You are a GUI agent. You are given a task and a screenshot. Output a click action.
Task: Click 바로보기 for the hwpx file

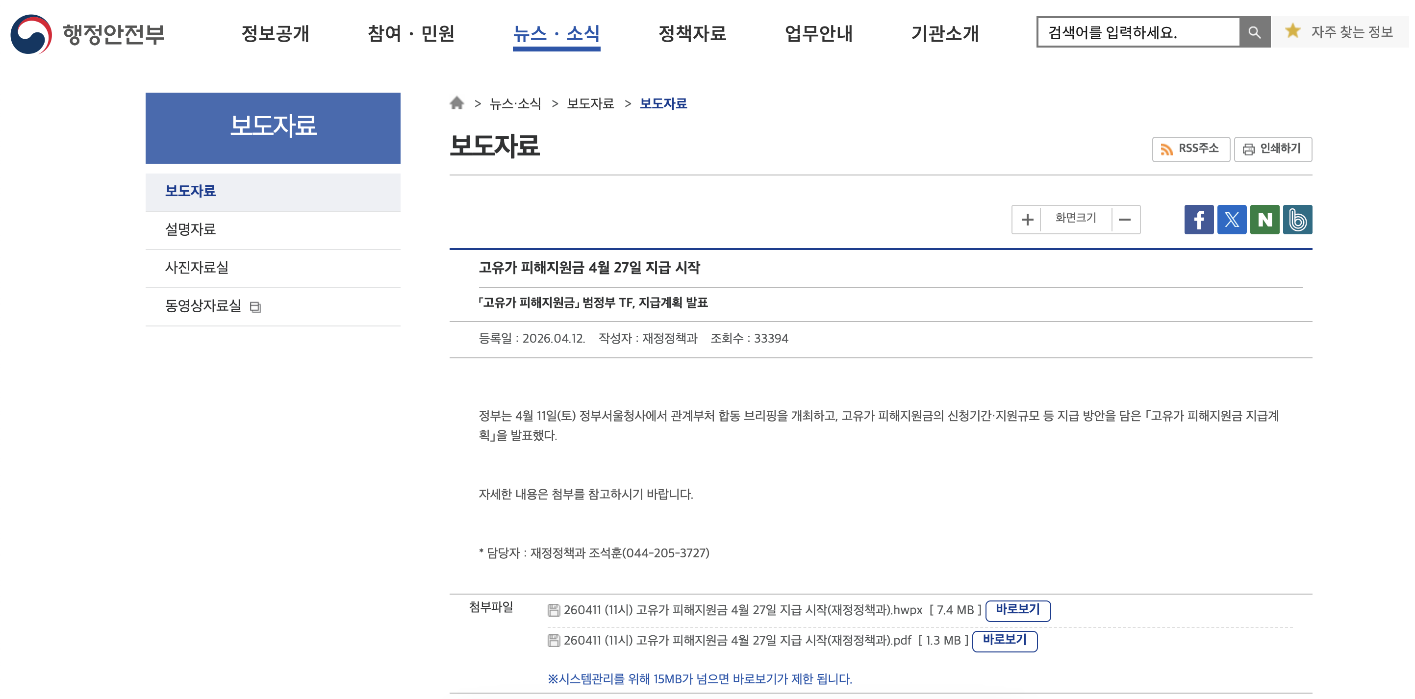1017,610
